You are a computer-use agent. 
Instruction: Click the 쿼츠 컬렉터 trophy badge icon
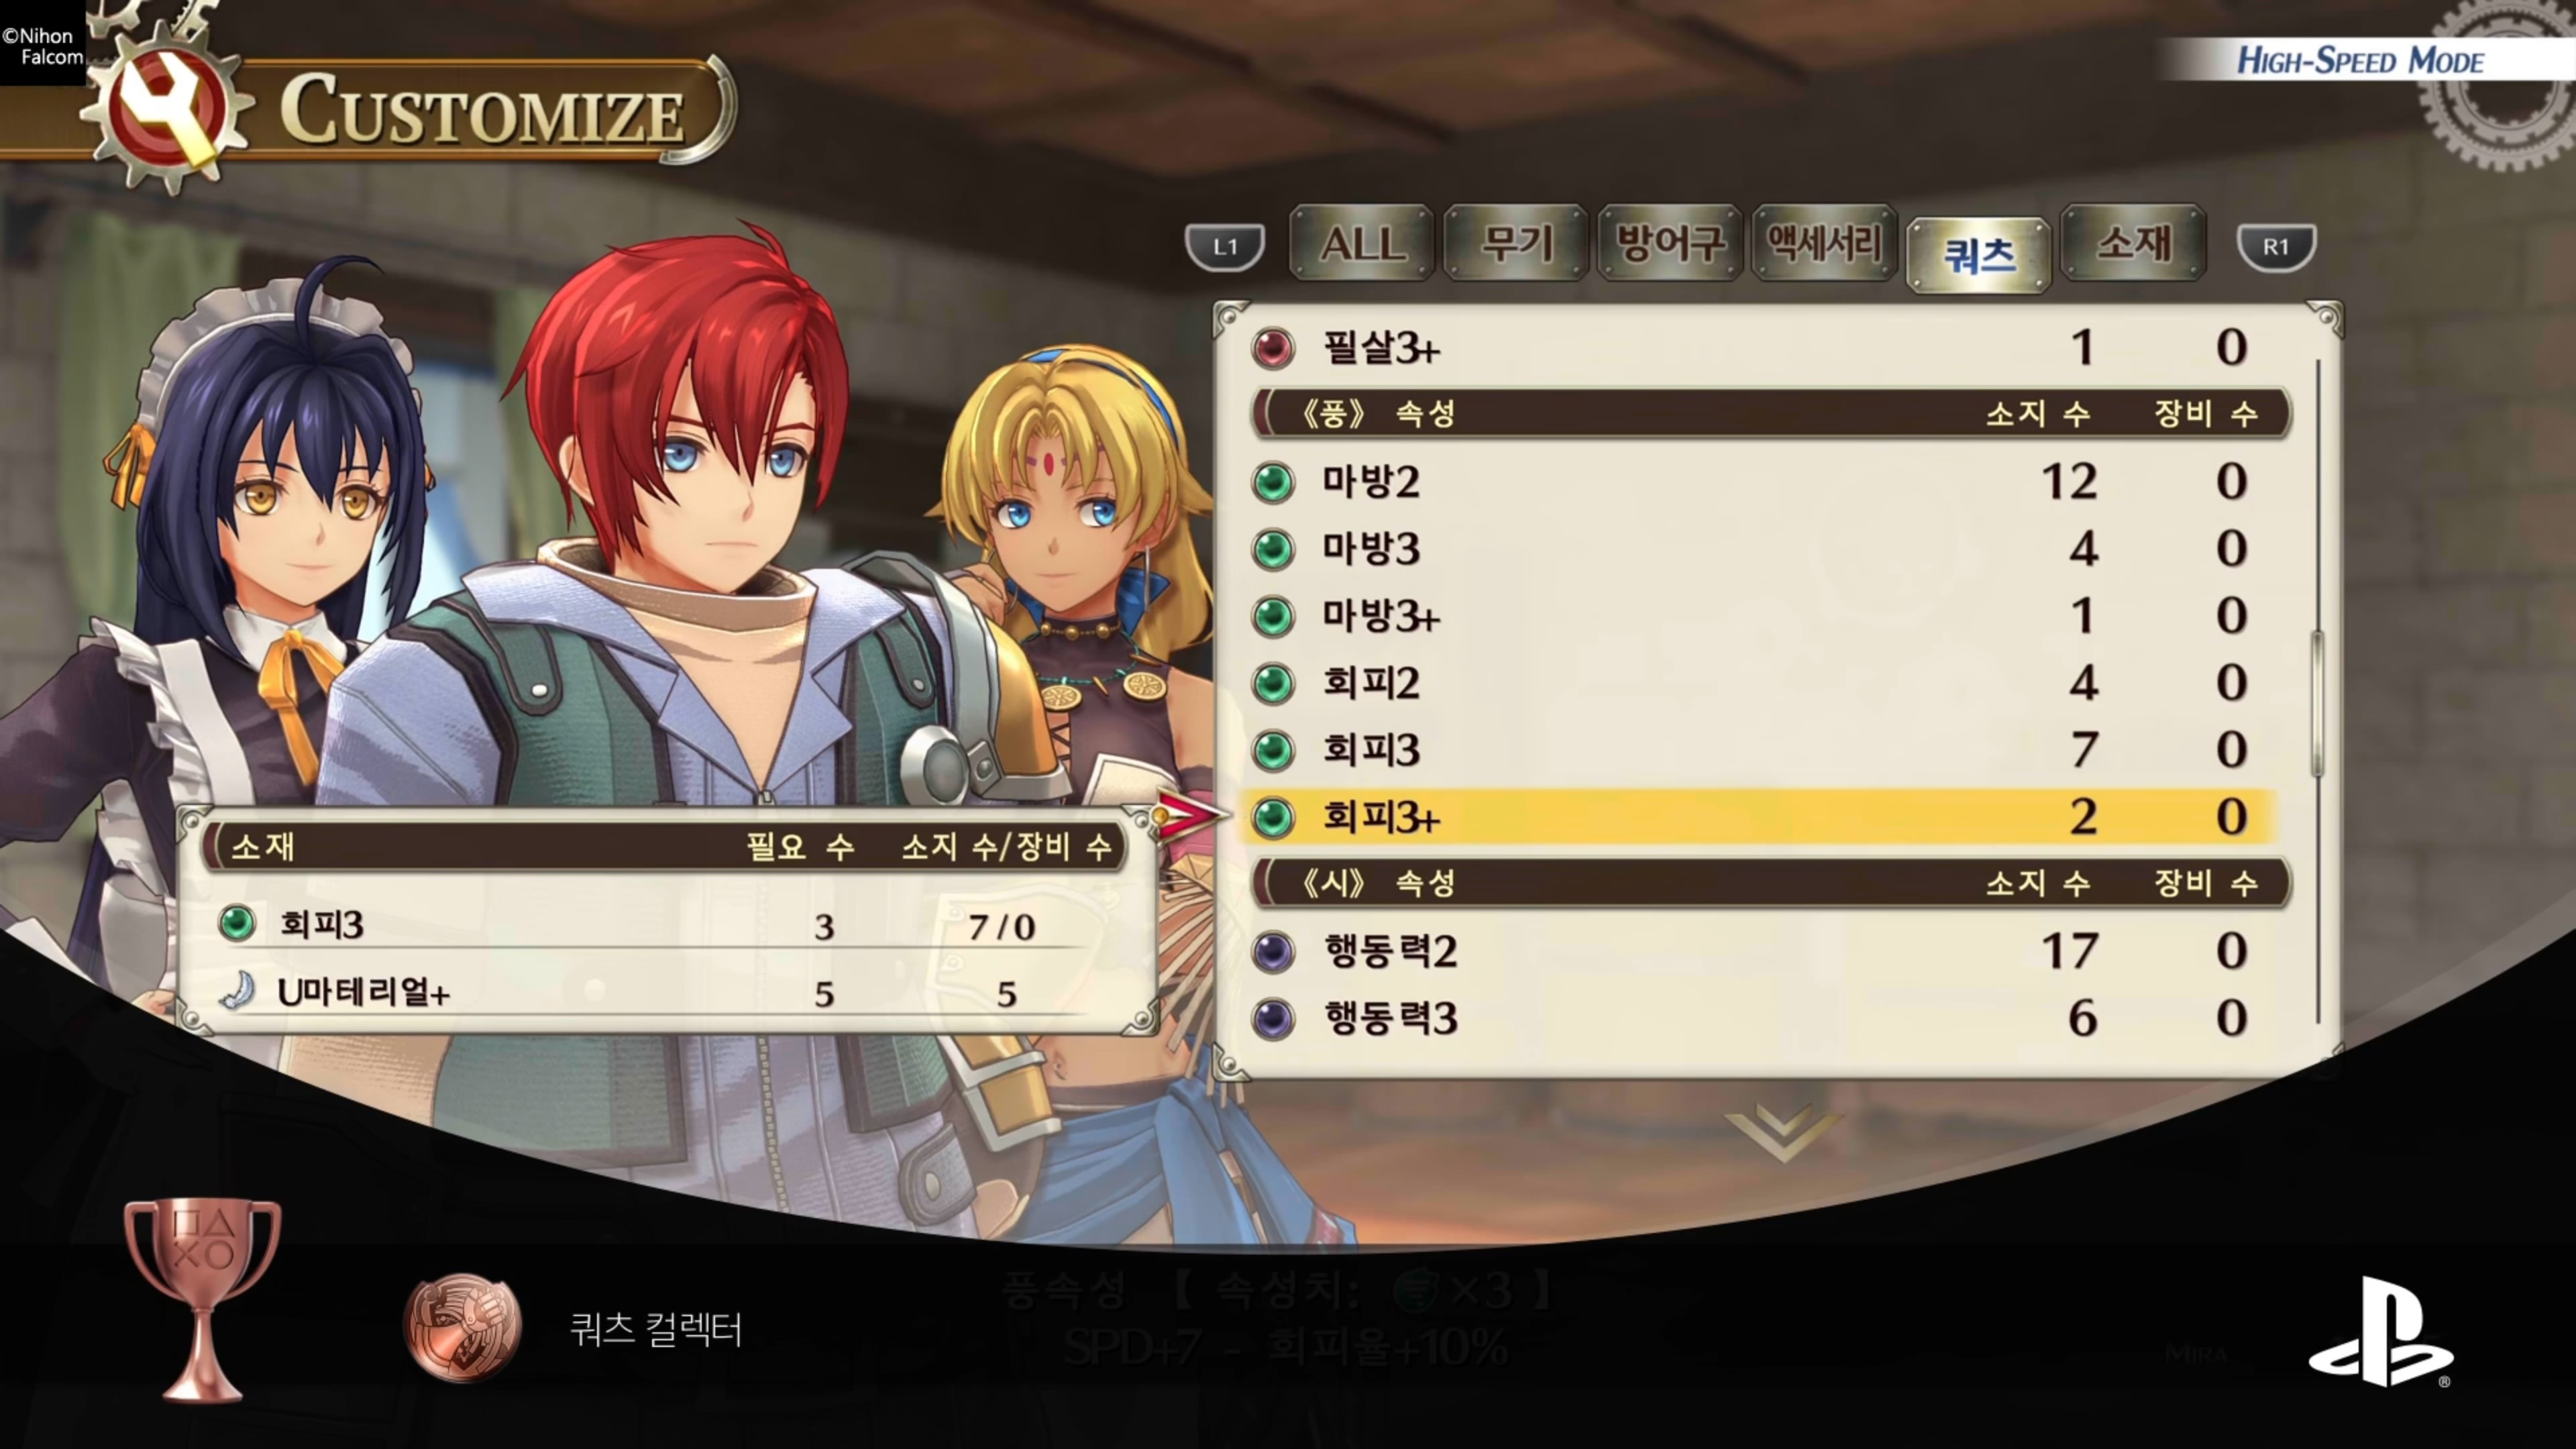point(462,1328)
